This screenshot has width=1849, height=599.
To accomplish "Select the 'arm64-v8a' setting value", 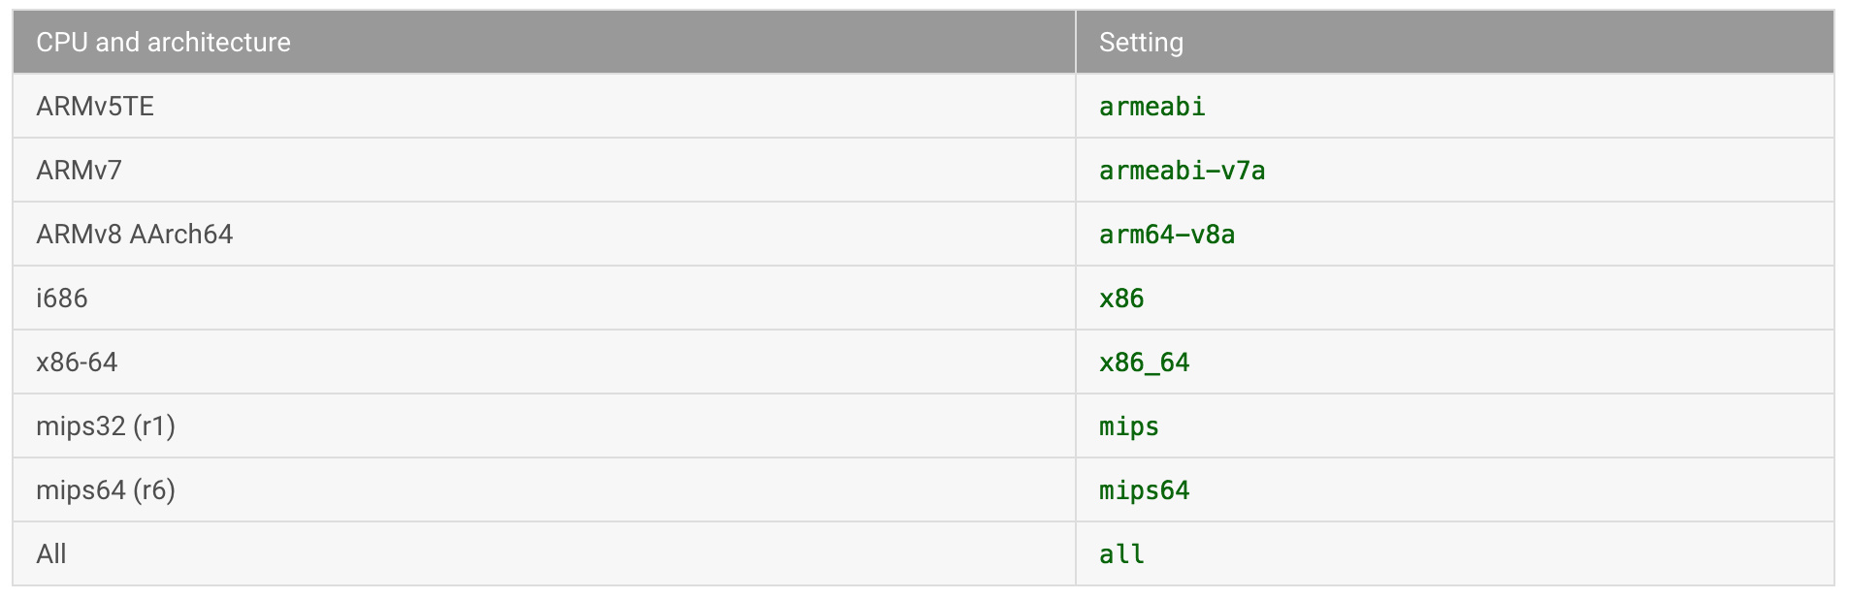I will click(1166, 235).
